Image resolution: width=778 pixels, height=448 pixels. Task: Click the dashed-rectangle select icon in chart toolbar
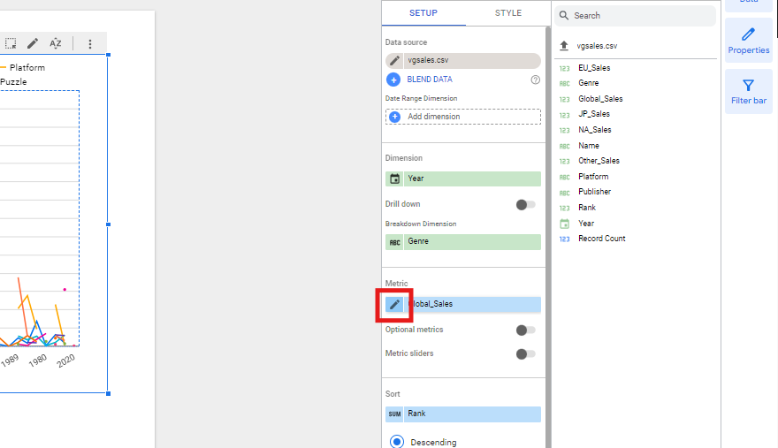[11, 43]
